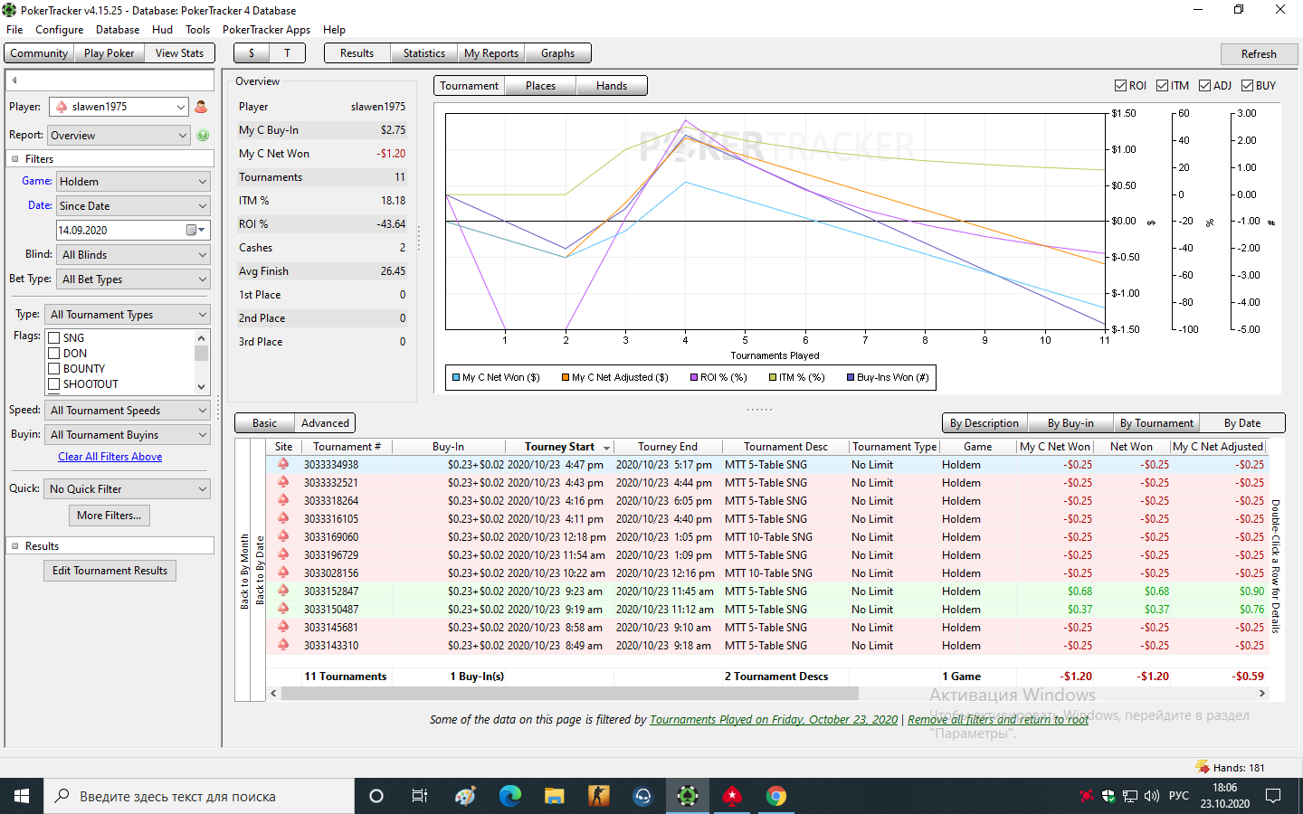1303x814 pixels.
Task: Toggle the ITM chart checkbox
Action: coord(1163,86)
